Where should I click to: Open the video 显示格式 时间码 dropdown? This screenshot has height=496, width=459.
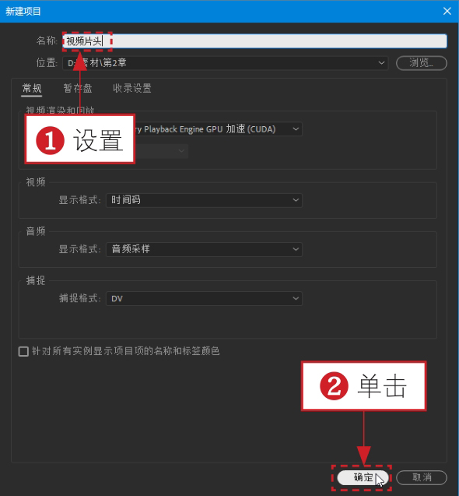(204, 200)
